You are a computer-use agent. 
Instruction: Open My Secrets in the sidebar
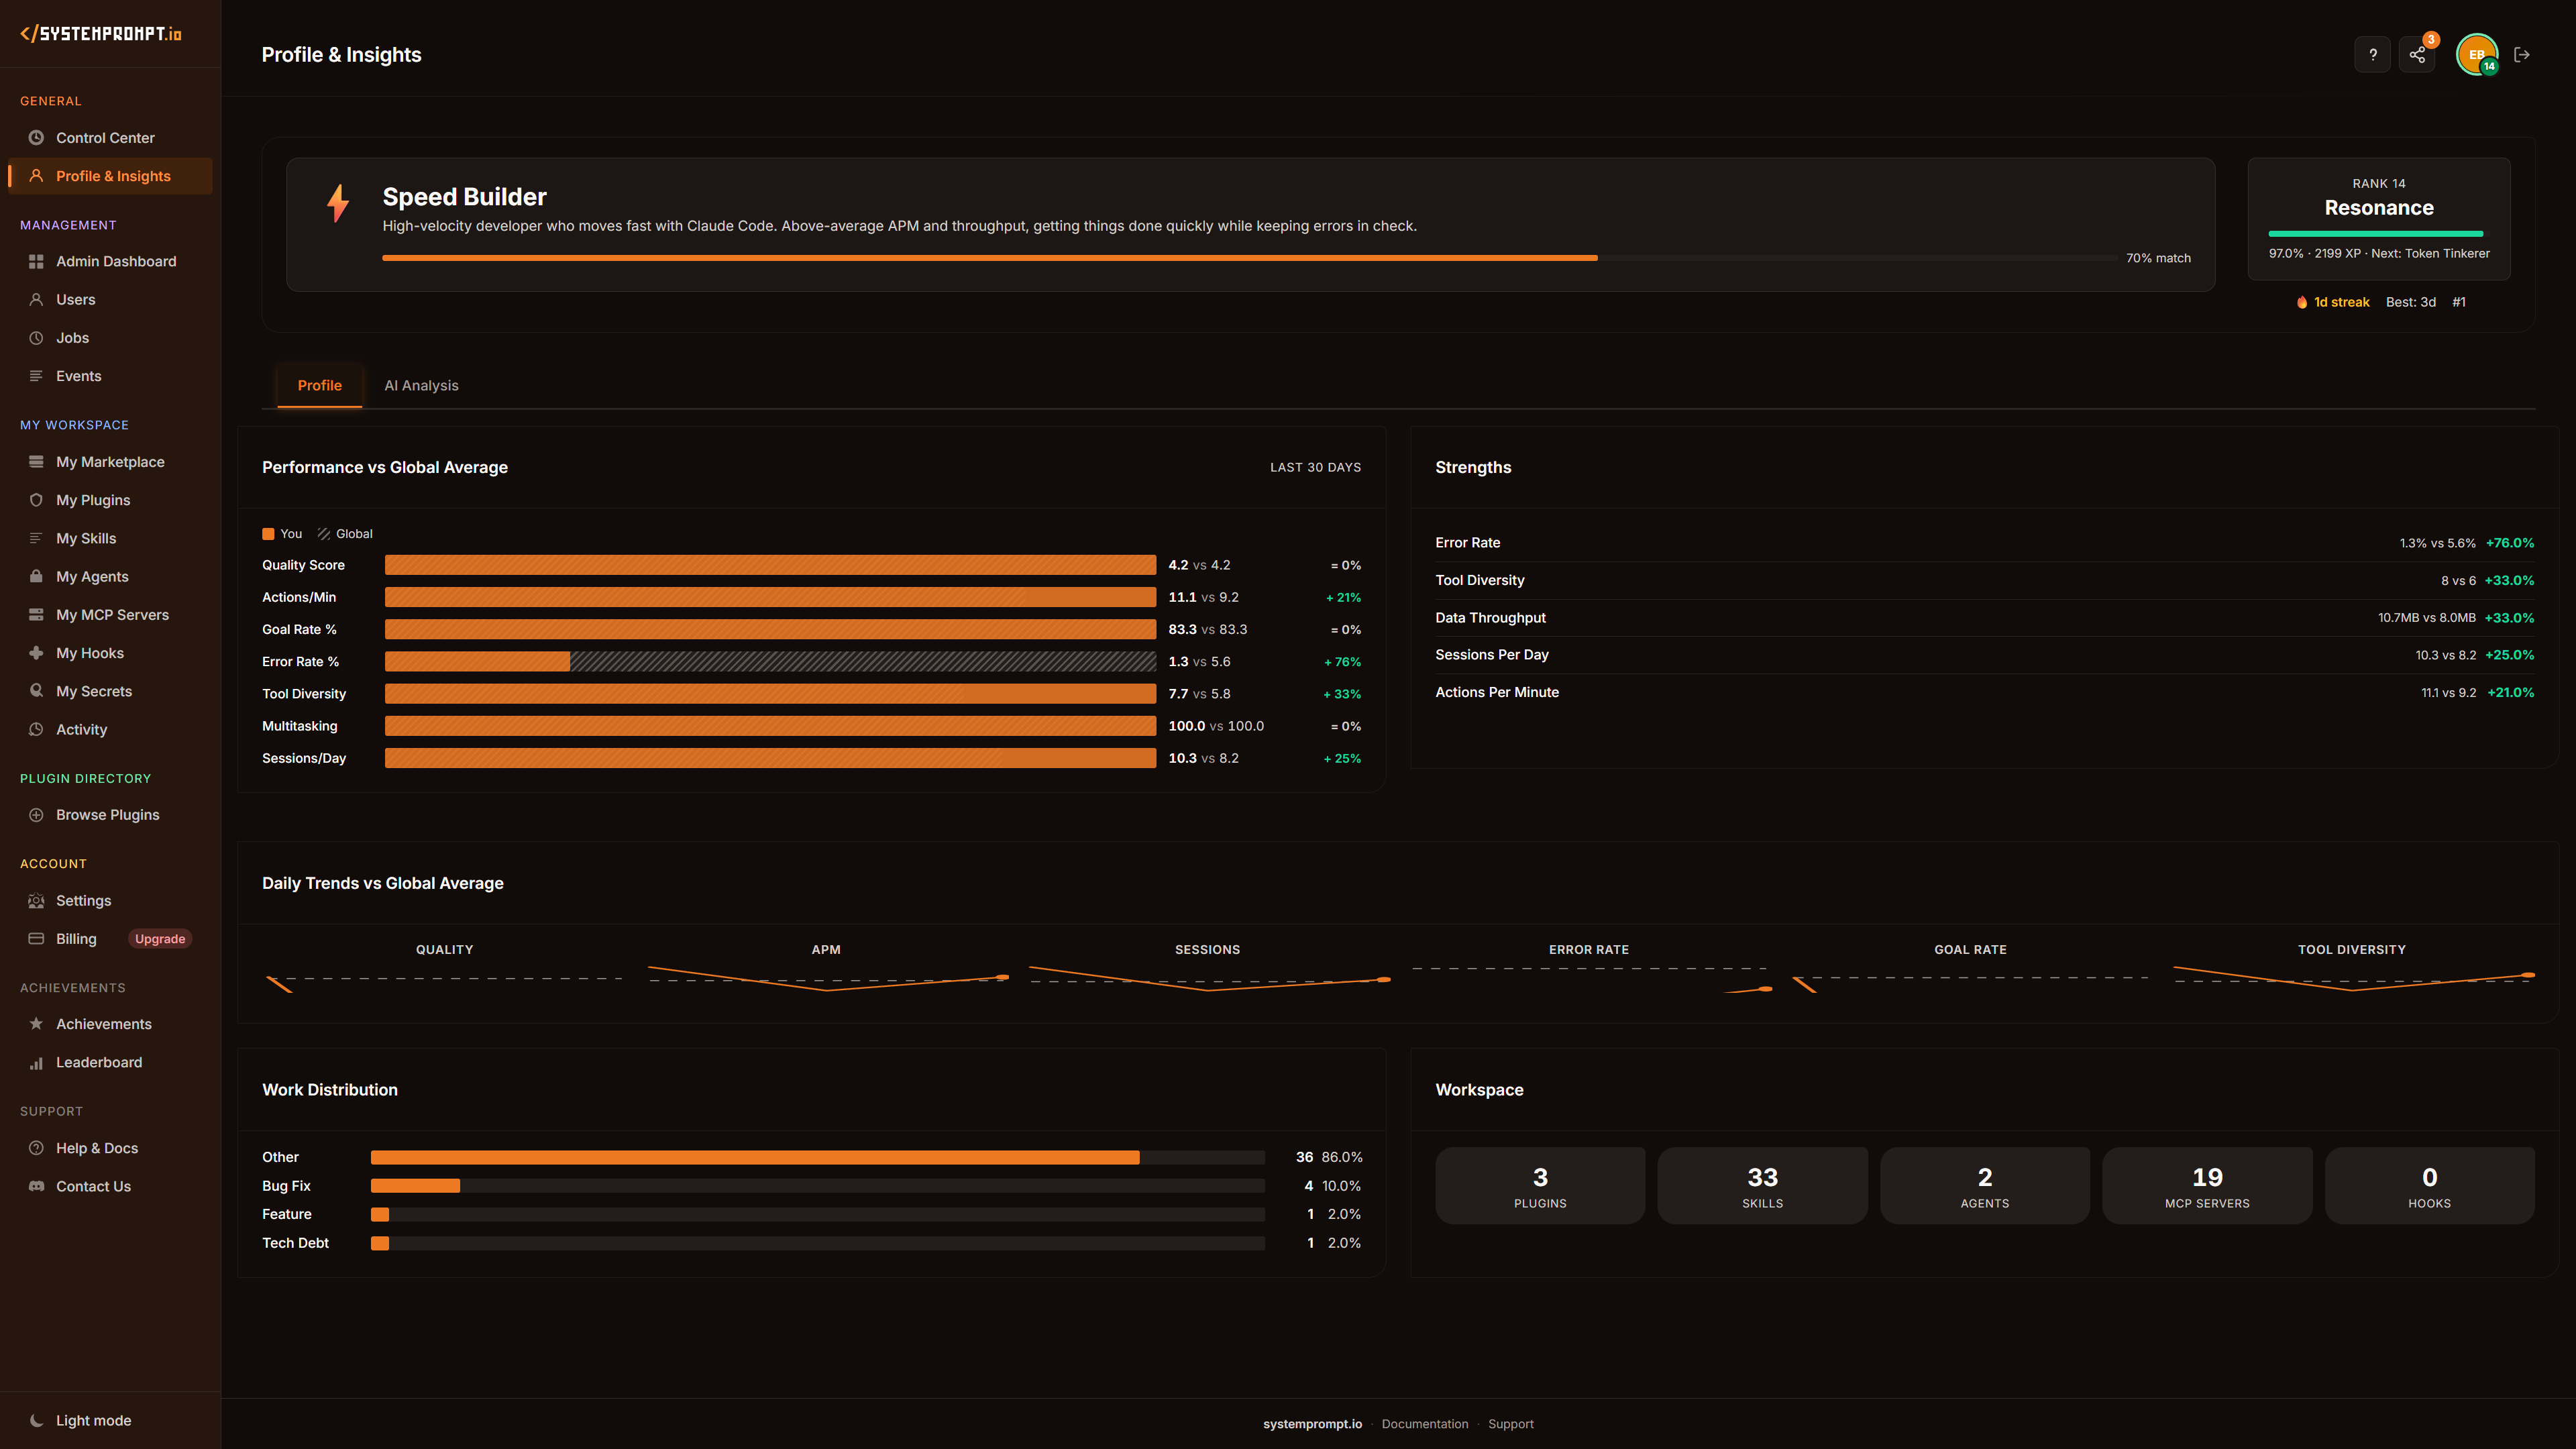(94, 691)
